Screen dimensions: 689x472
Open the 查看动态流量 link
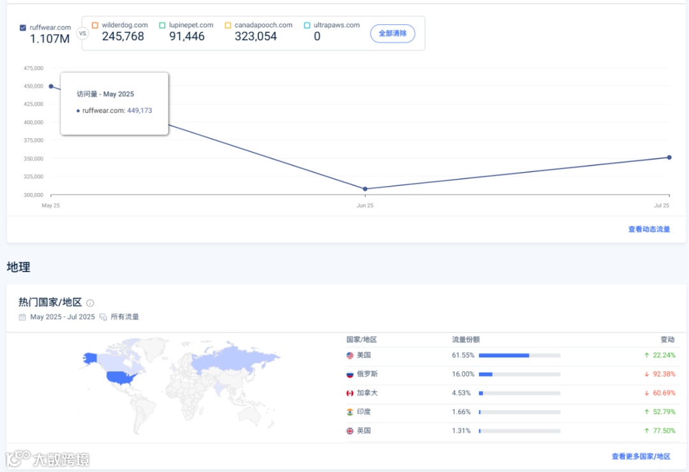(x=649, y=229)
